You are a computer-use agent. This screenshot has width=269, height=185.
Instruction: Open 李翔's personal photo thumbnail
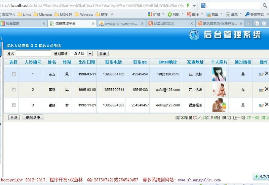point(219,90)
